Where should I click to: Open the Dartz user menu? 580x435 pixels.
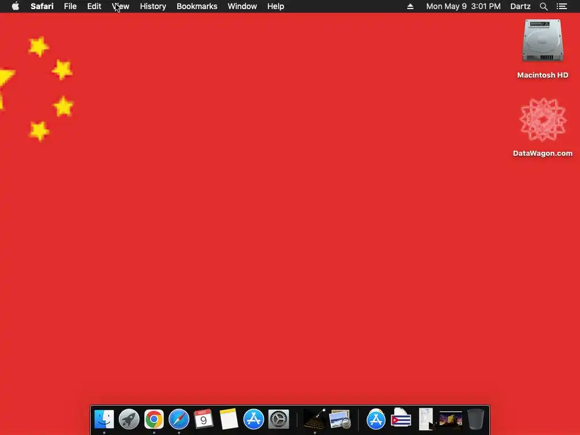click(520, 6)
